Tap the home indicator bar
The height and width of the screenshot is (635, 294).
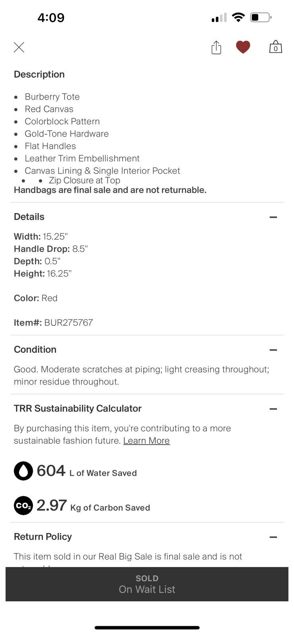pyautogui.click(x=147, y=627)
